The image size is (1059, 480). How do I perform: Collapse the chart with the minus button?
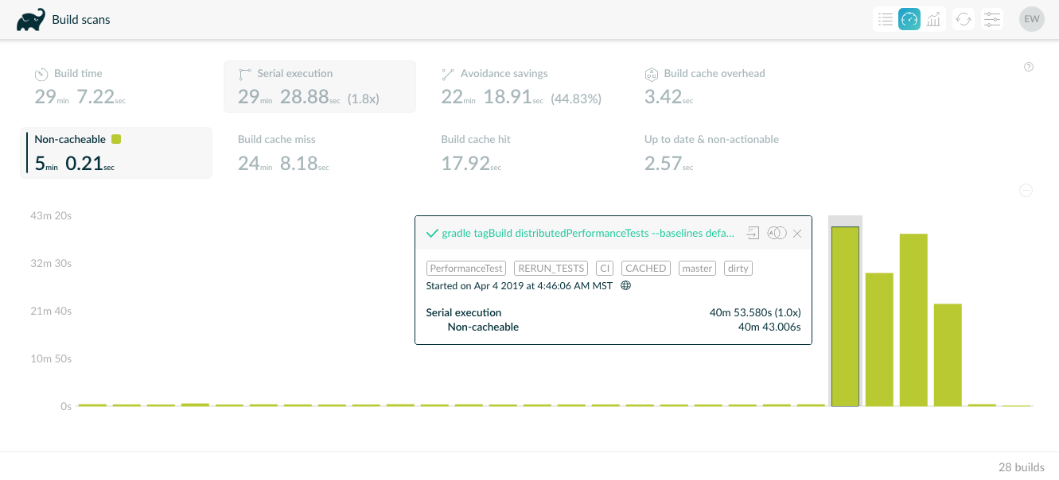coord(1026,191)
